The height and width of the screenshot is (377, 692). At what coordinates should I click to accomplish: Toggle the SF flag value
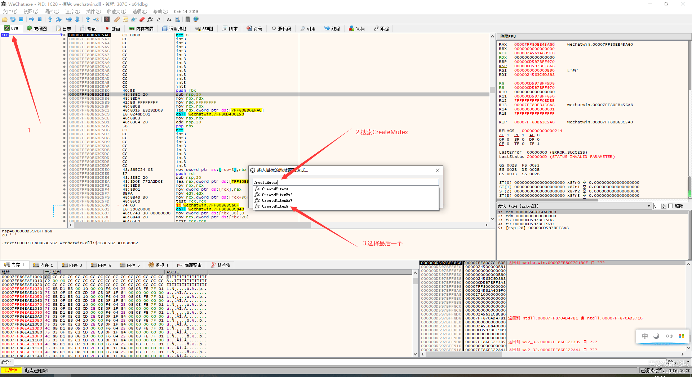pos(523,140)
